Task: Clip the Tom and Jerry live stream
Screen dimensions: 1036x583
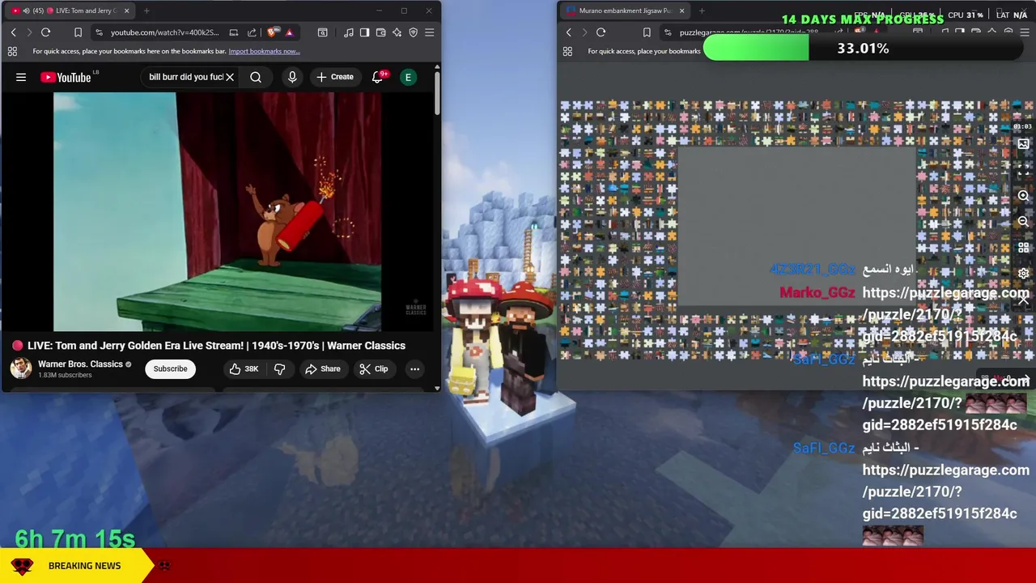Action: tap(374, 368)
